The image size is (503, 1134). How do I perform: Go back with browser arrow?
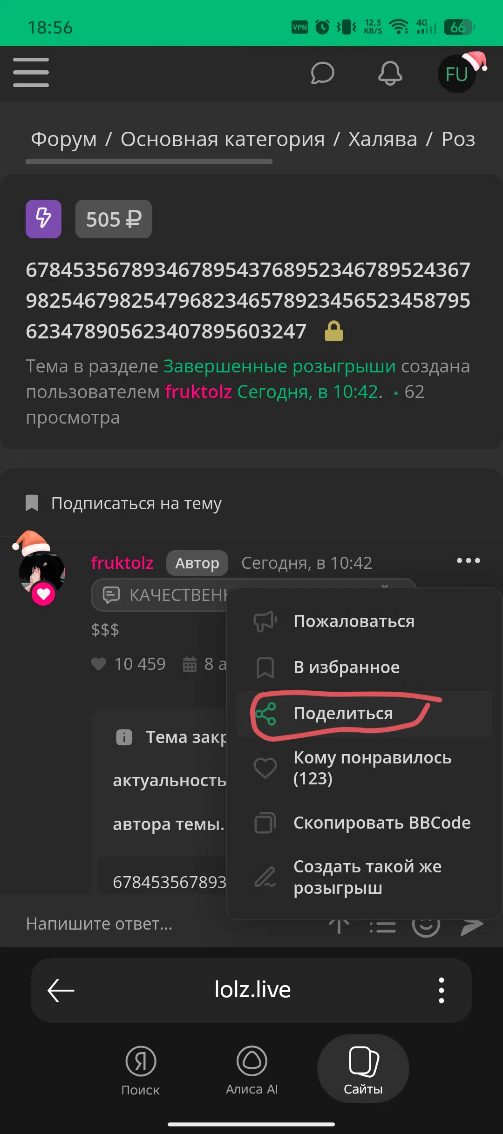click(x=61, y=991)
